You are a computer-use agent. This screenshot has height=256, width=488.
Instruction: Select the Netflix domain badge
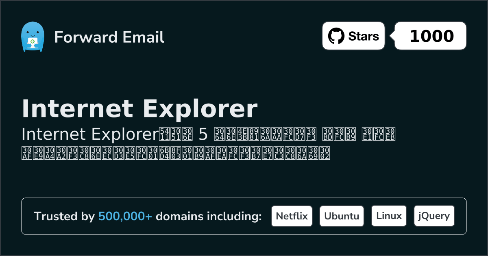(292, 216)
